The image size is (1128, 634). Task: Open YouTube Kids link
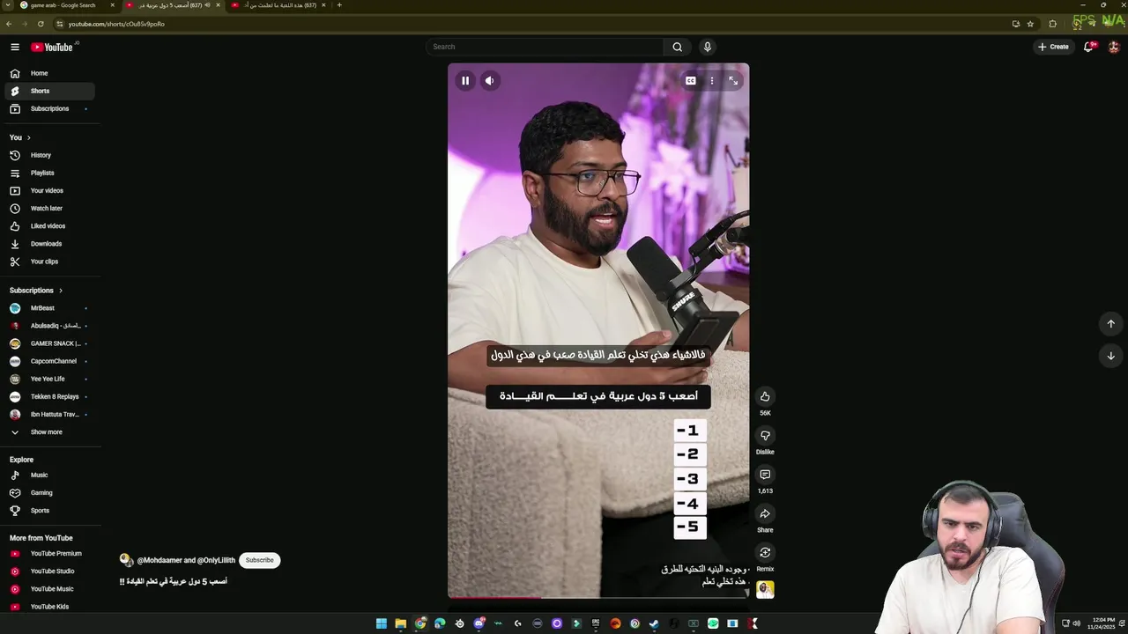click(49, 607)
